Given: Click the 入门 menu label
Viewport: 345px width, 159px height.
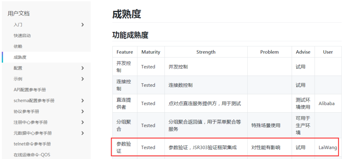Looking at the screenshot, I should (18, 25).
